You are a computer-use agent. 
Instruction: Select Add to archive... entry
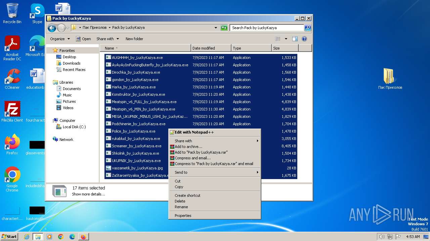click(215, 147)
